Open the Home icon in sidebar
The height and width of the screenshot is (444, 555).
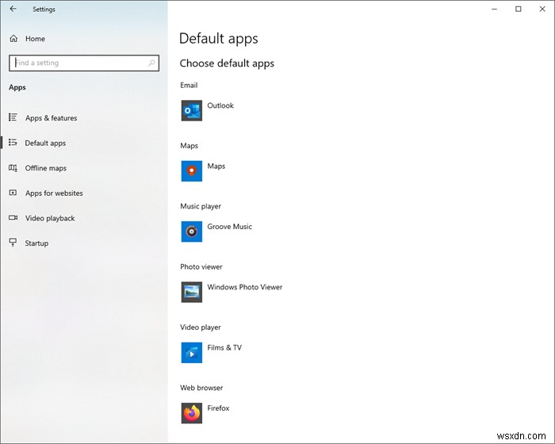pos(13,39)
